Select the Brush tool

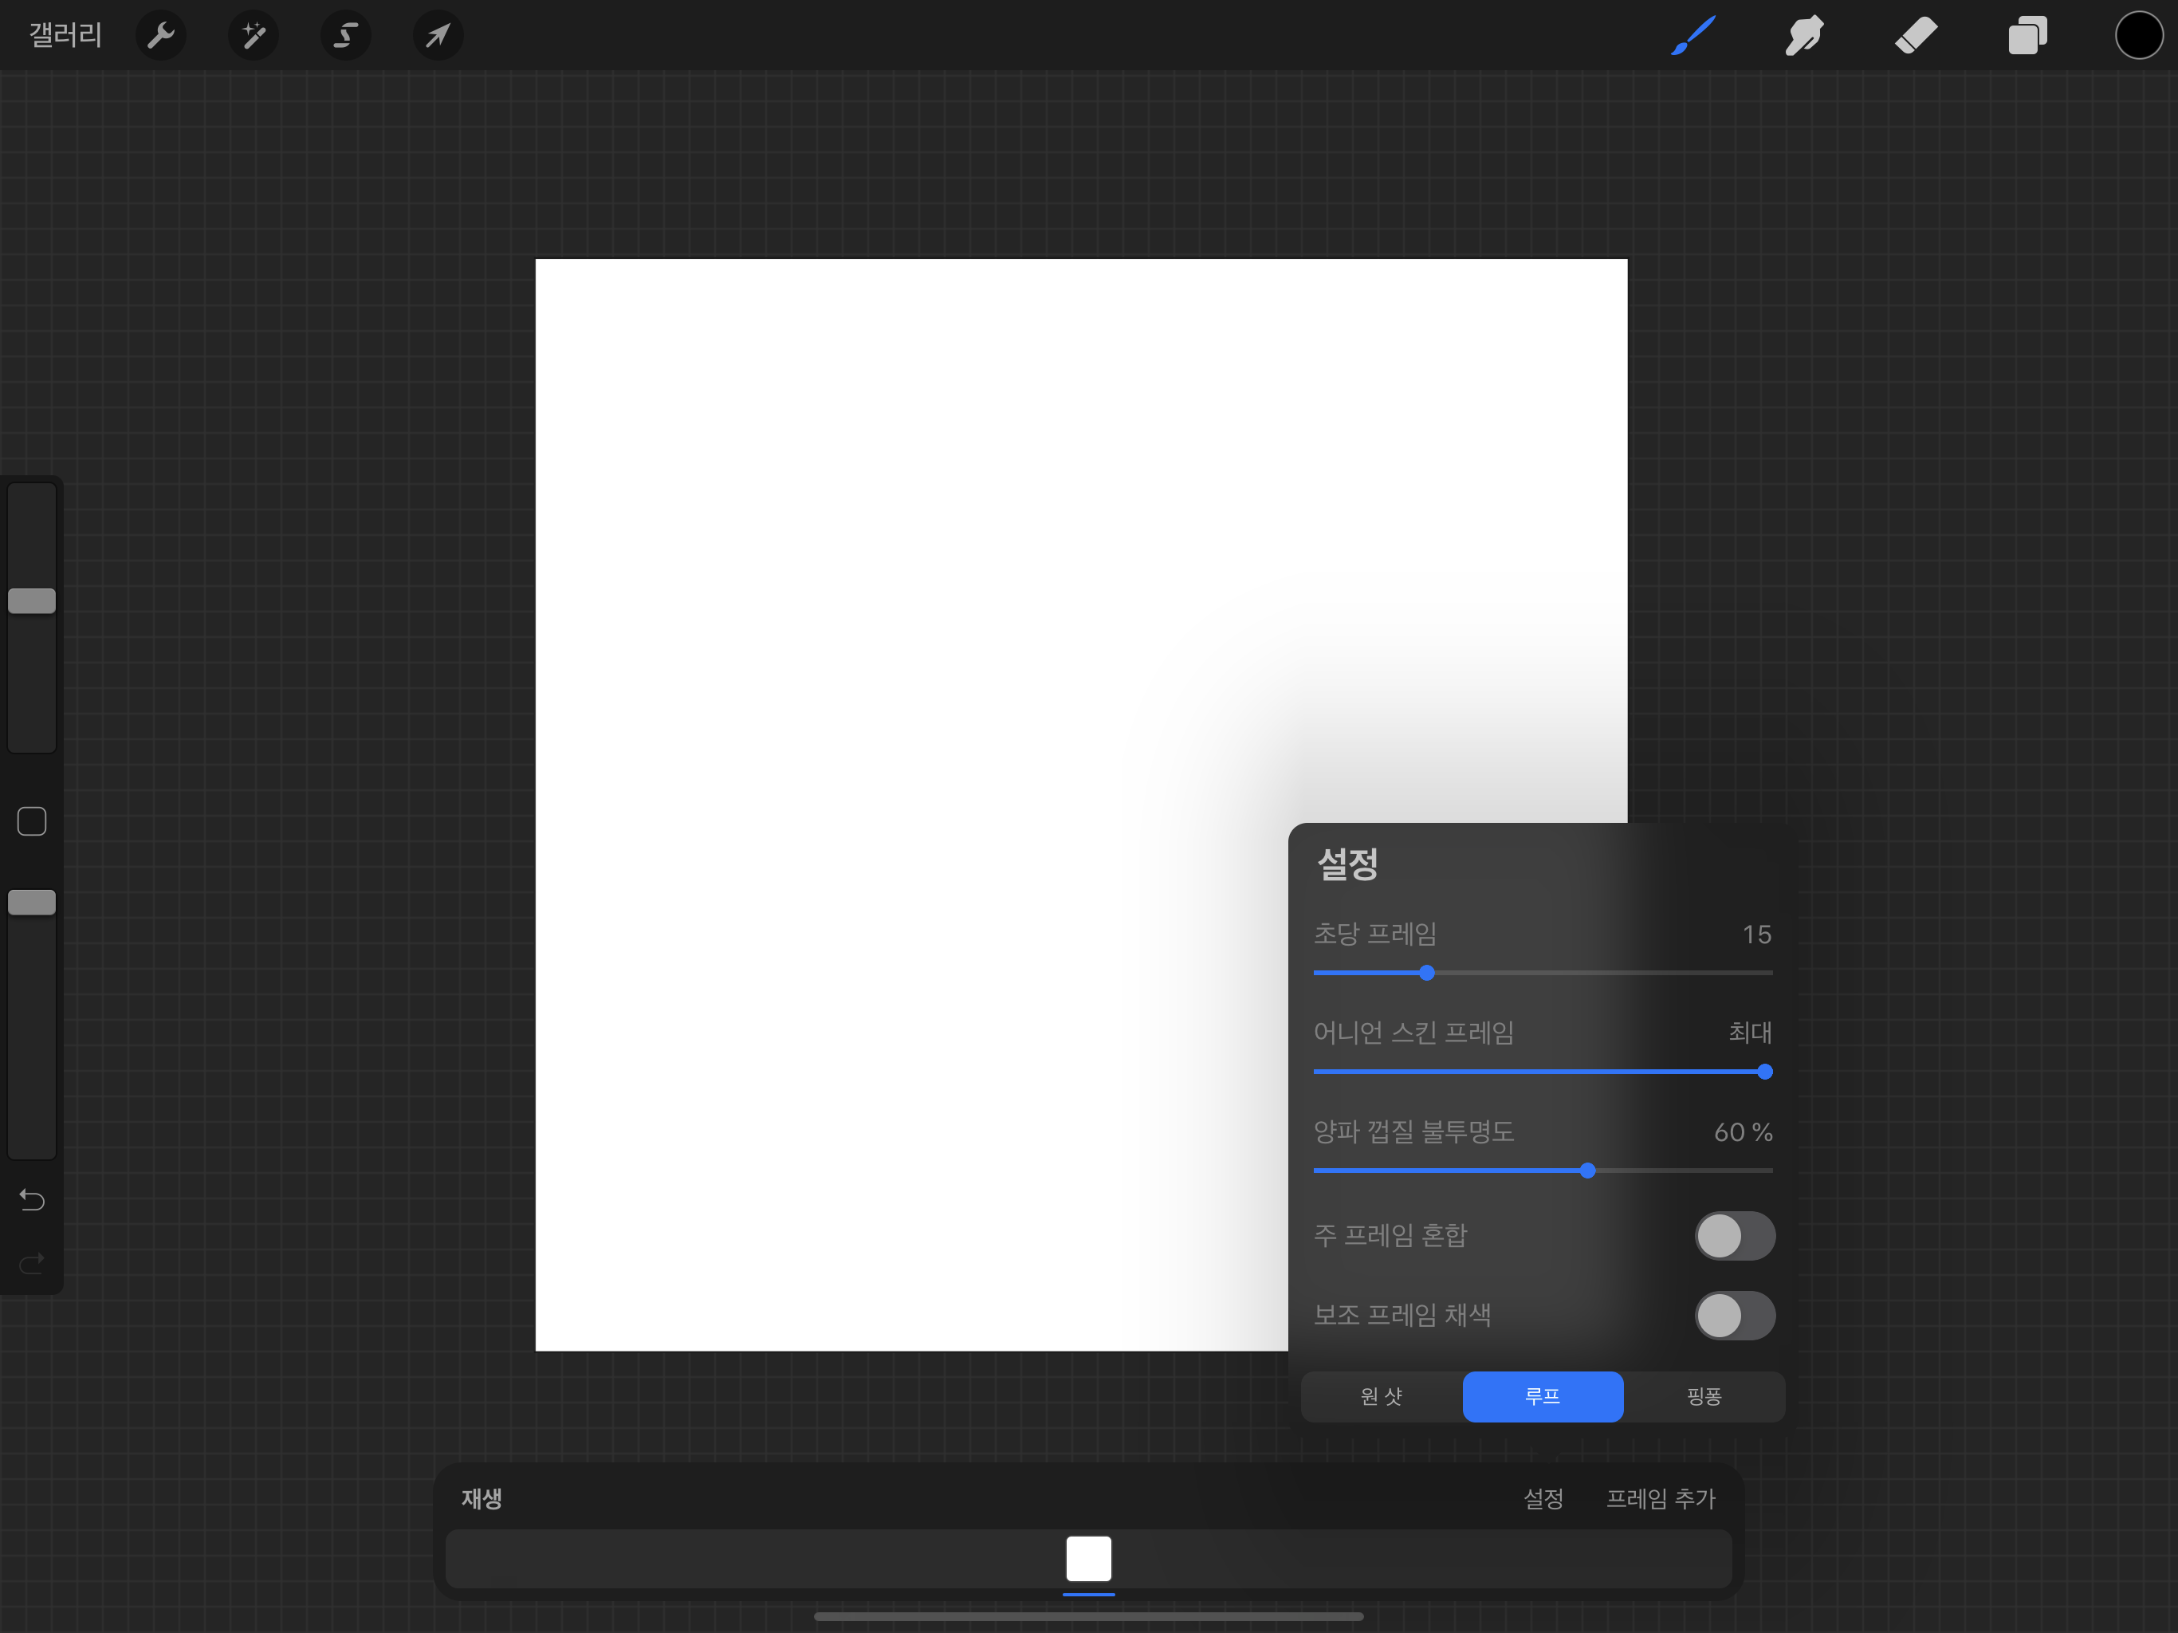pos(1692,37)
